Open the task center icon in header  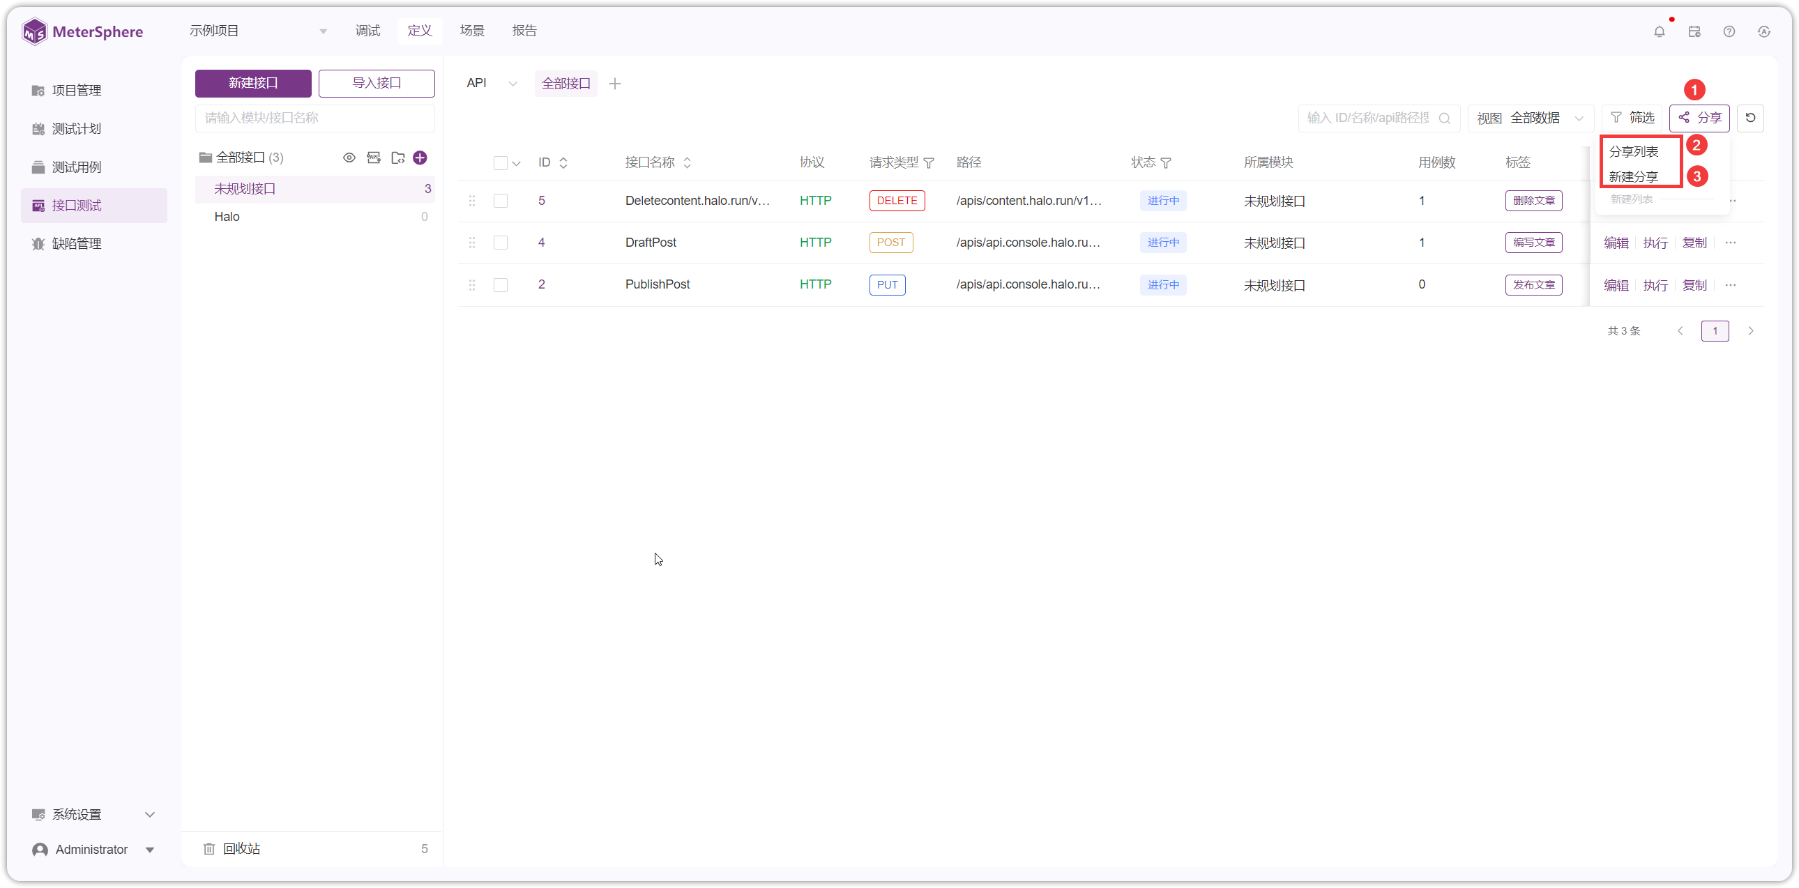tap(1694, 31)
